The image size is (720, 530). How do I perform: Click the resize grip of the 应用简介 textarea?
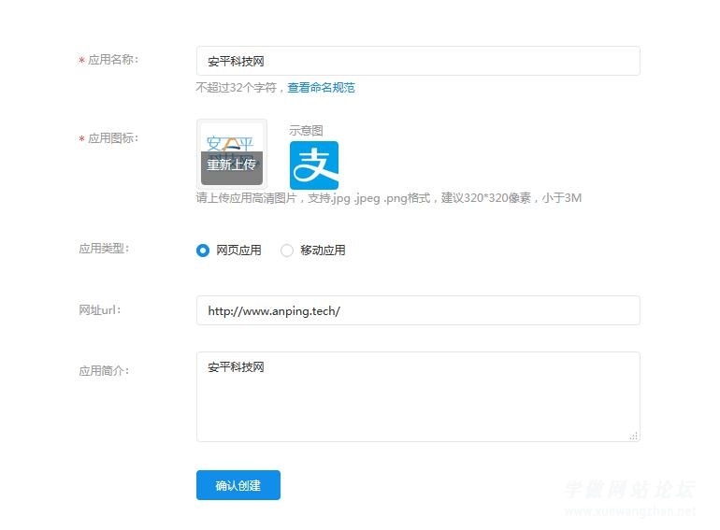click(634, 436)
